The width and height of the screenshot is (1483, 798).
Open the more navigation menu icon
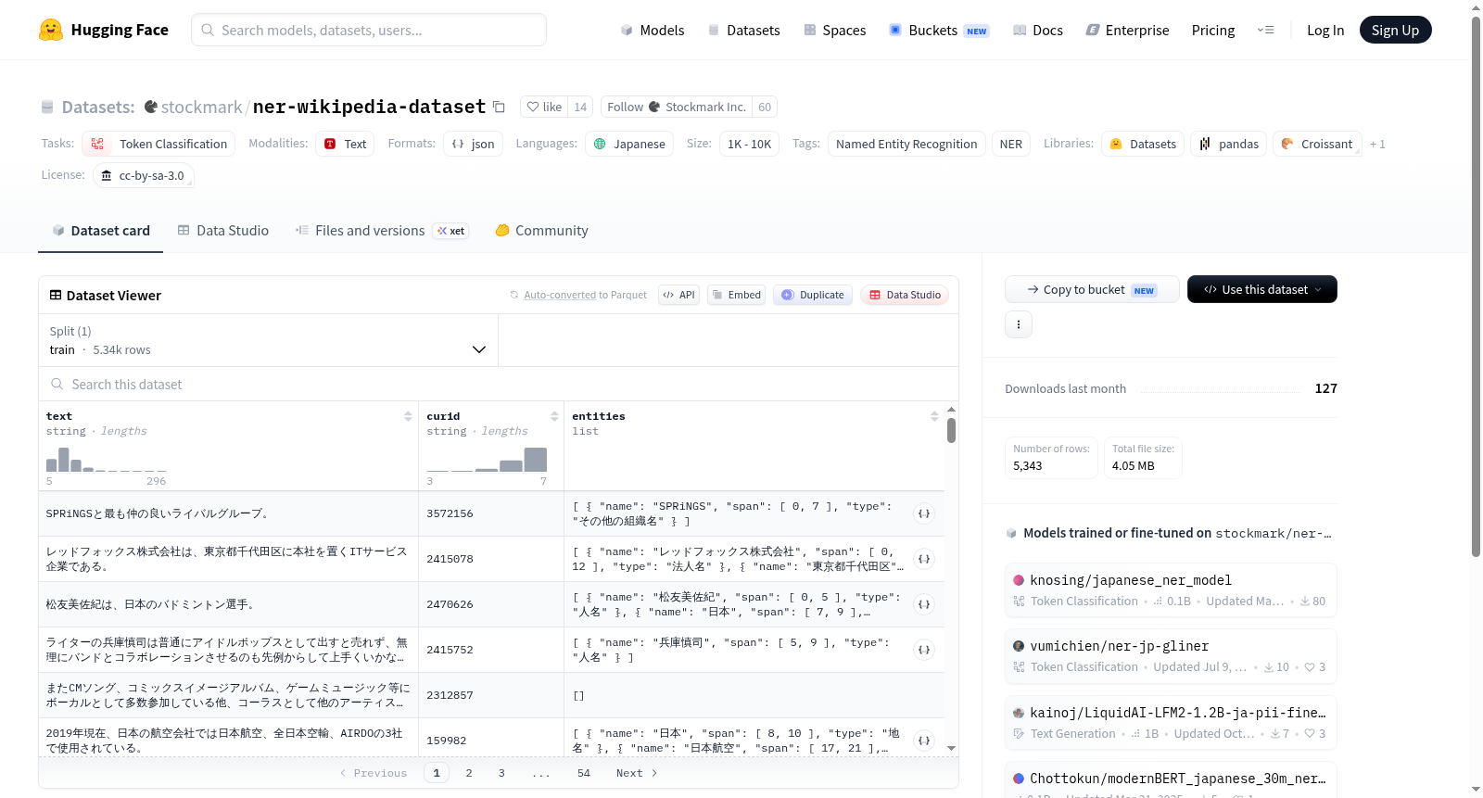(x=1265, y=30)
